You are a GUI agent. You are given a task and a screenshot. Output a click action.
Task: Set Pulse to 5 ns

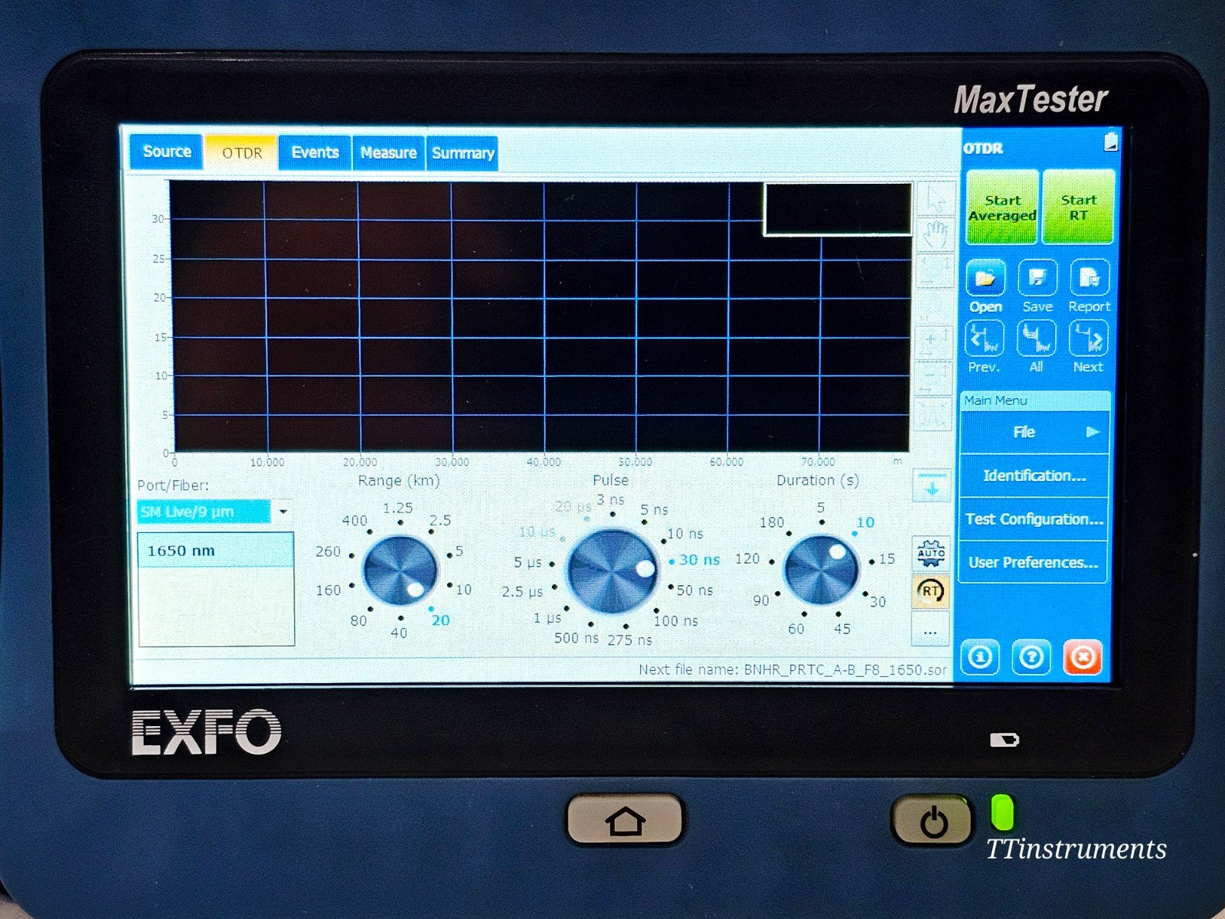click(x=655, y=510)
